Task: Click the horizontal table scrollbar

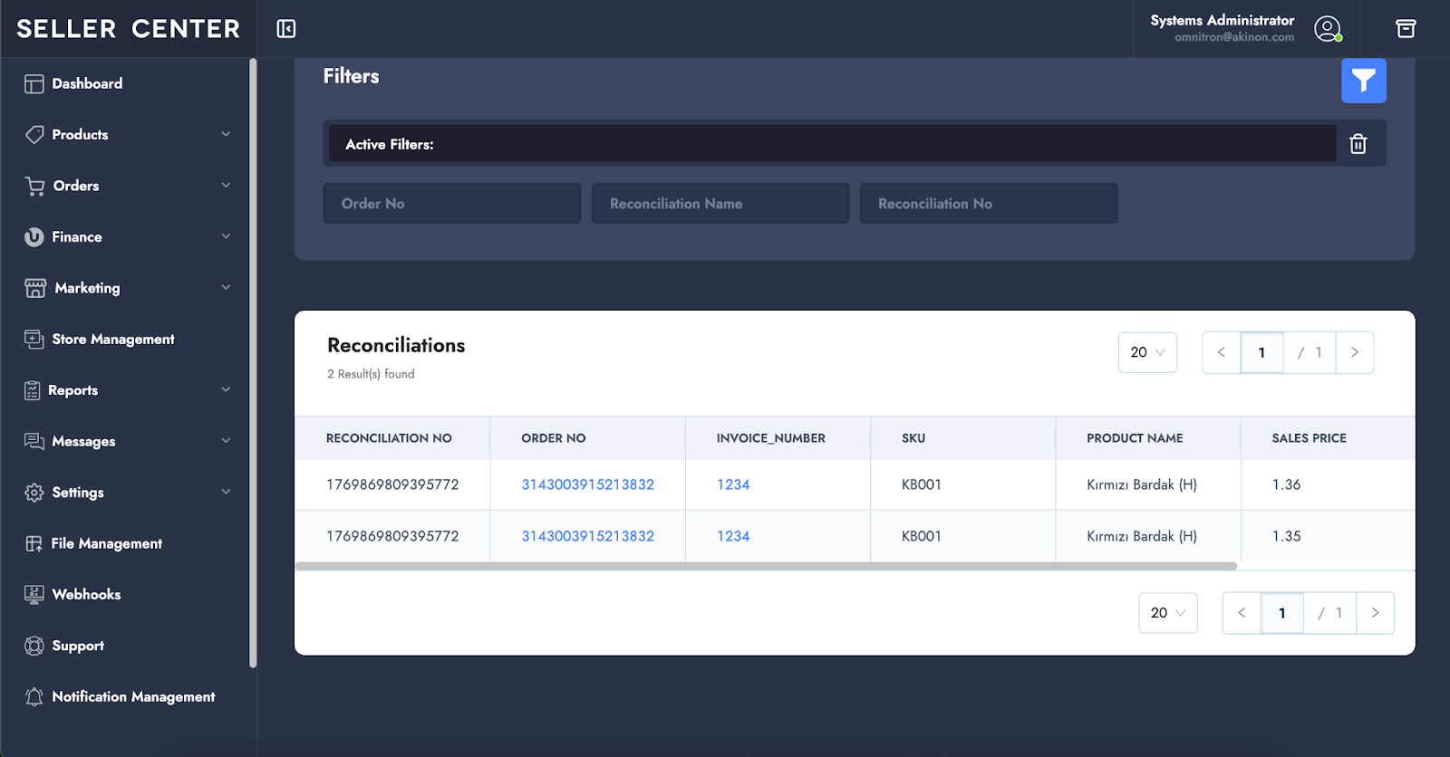Action: (x=766, y=566)
